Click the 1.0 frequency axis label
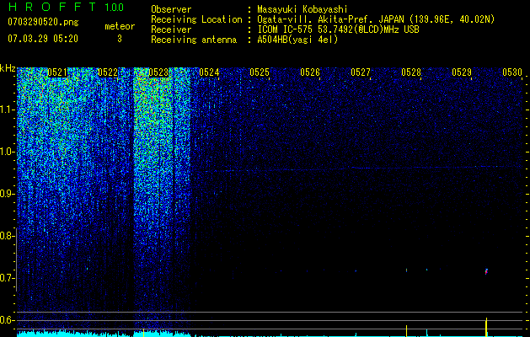Image resolution: width=530 pixels, height=337 pixels. click(x=7, y=152)
